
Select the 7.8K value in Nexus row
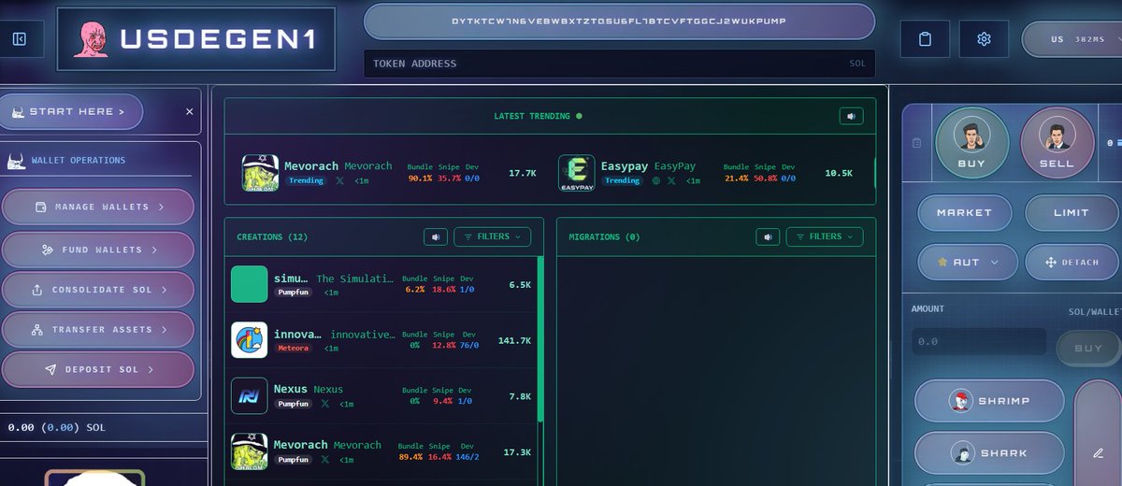coord(520,396)
